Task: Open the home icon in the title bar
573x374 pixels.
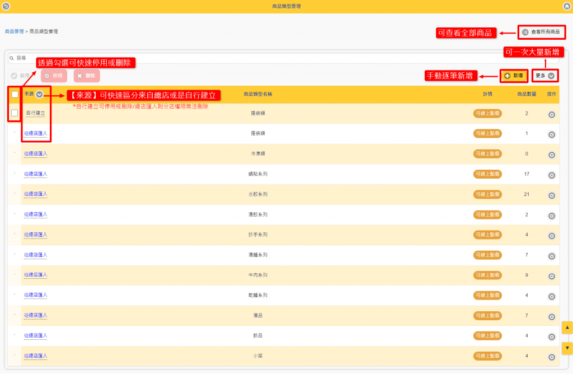Action: [x=567, y=6]
